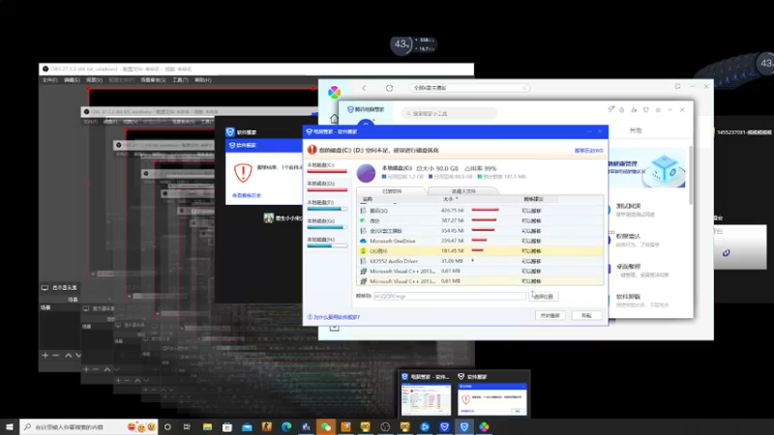Select the Microsoft OneDrive cloud icon
The height and width of the screenshot is (435, 774).
(364, 241)
